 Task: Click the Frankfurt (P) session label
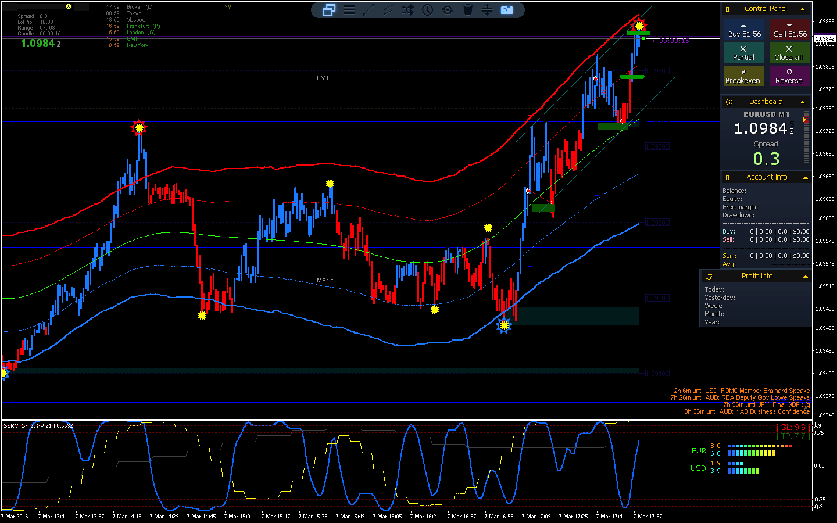[x=144, y=26]
